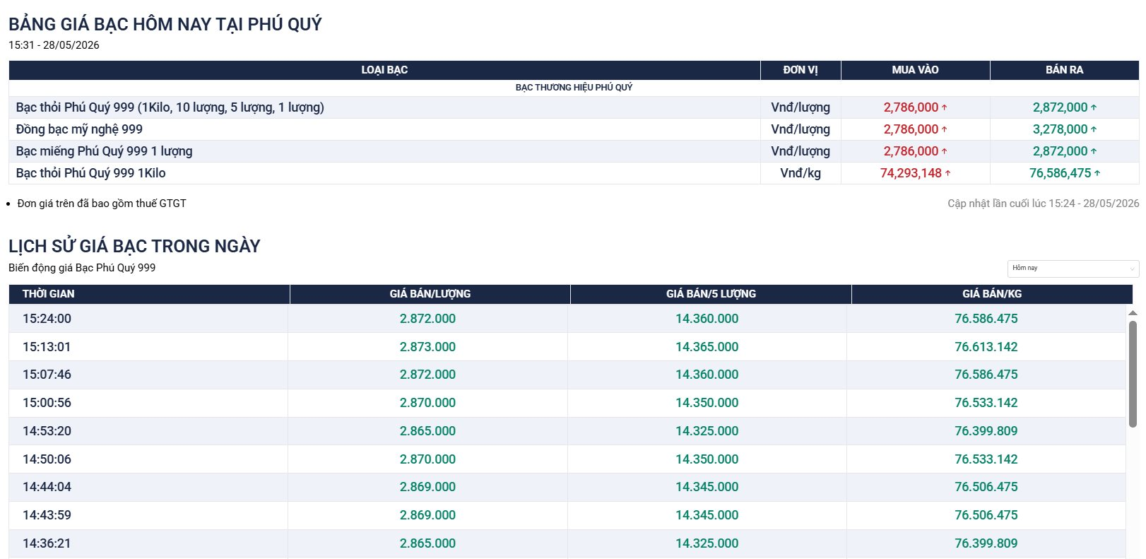Click the sell price "3,278,000"

1060,129
